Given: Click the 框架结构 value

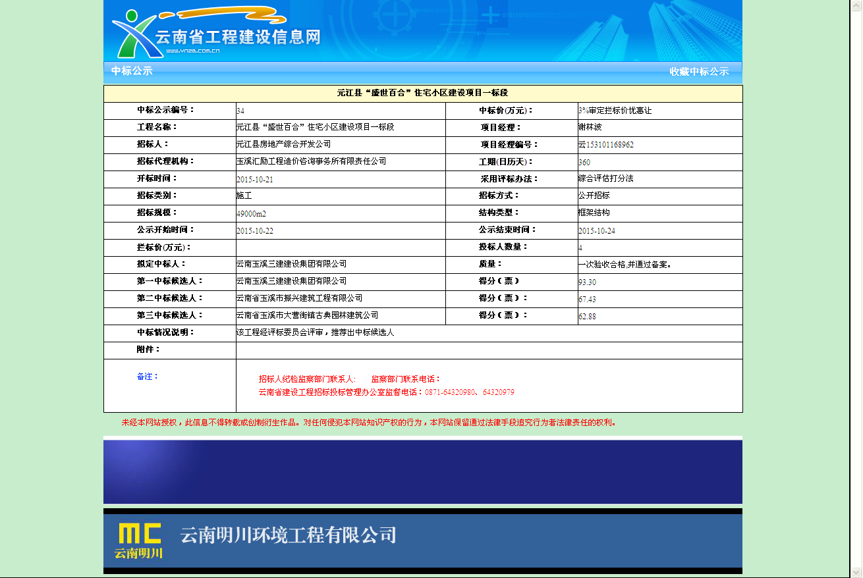Looking at the screenshot, I should [594, 213].
